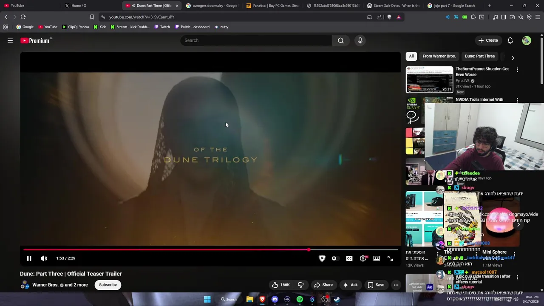
Task: Select the All filter chip
Action: tap(411, 56)
